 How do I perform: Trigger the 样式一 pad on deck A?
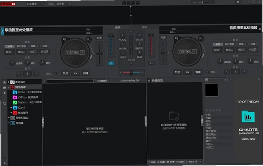[x=10, y=52]
